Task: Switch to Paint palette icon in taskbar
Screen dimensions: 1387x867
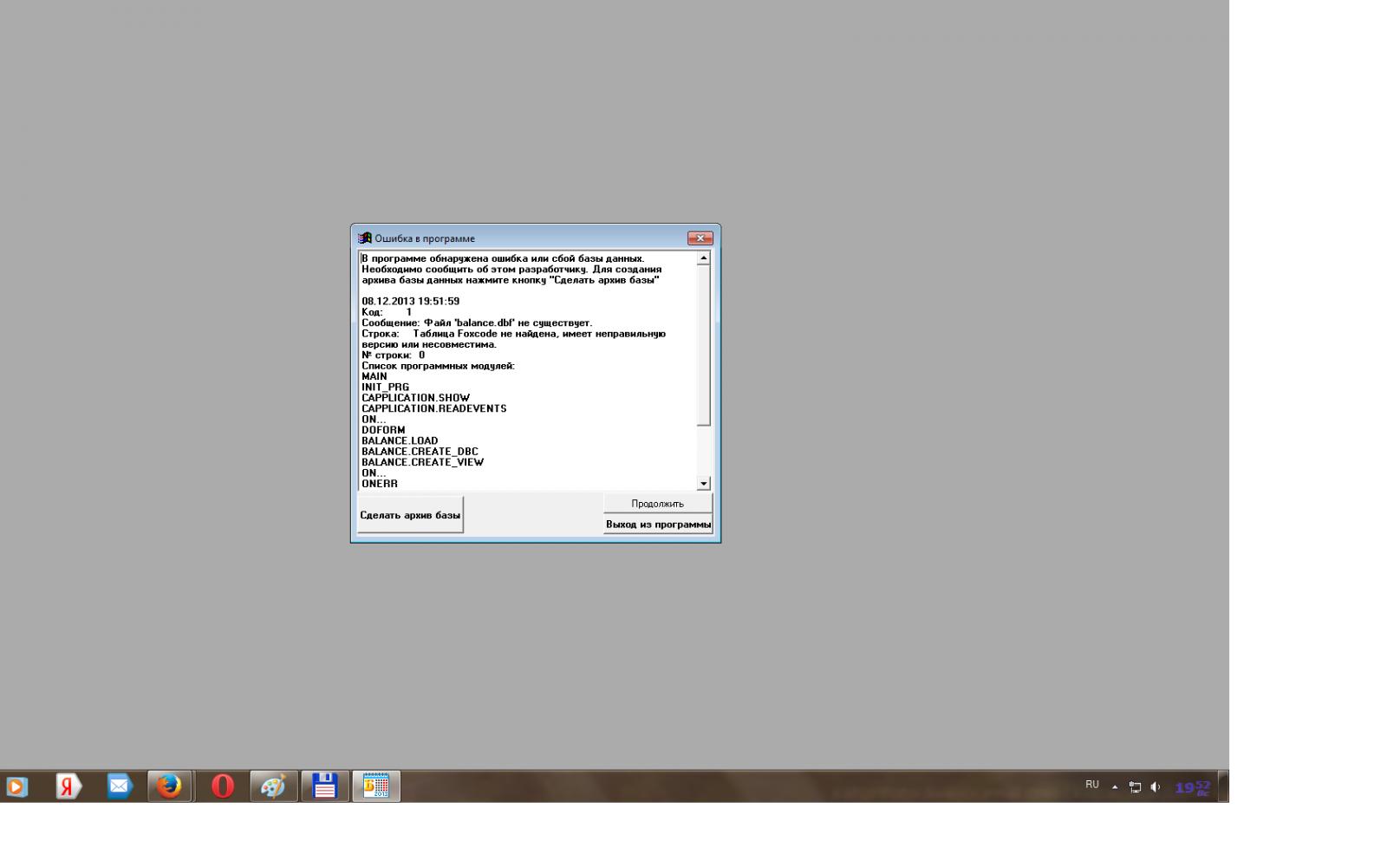Action: (x=273, y=786)
